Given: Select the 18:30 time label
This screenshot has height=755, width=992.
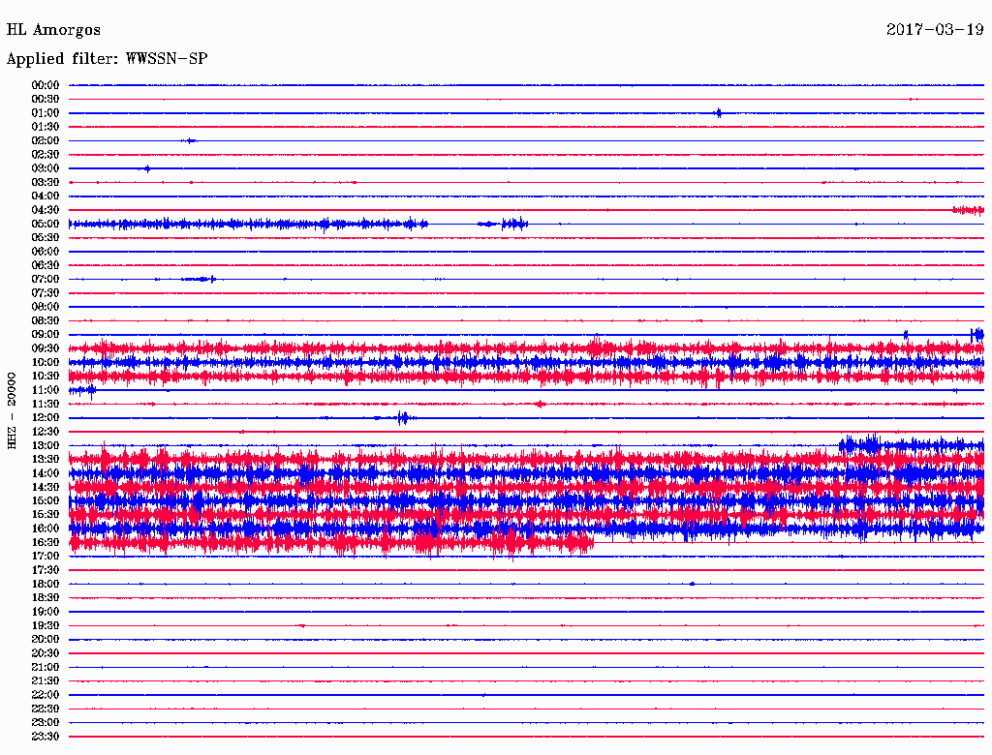Looking at the screenshot, I should point(46,597).
